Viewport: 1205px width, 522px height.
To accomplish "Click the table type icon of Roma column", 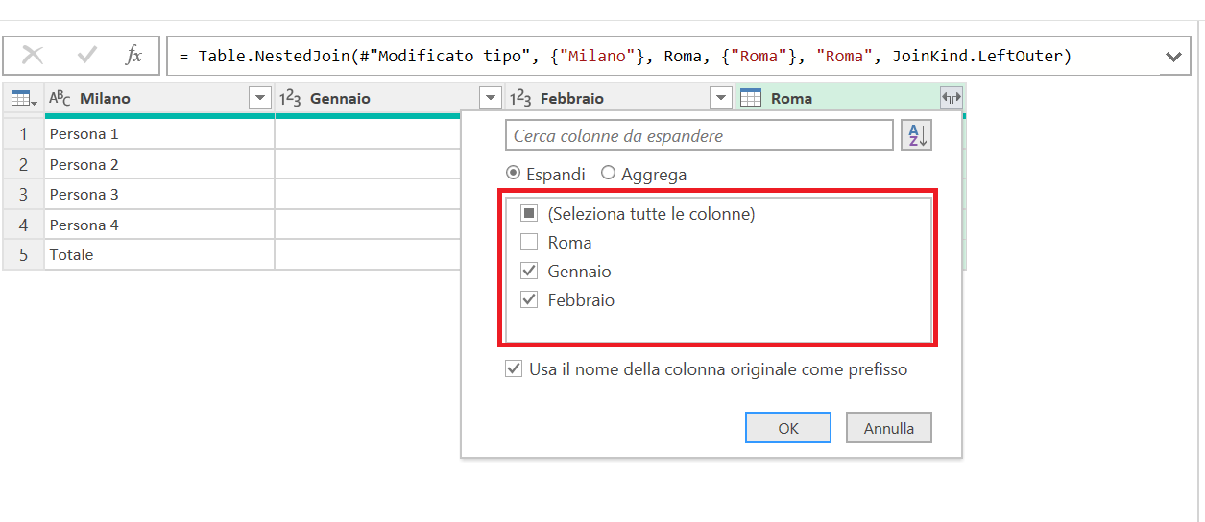I will tap(751, 98).
